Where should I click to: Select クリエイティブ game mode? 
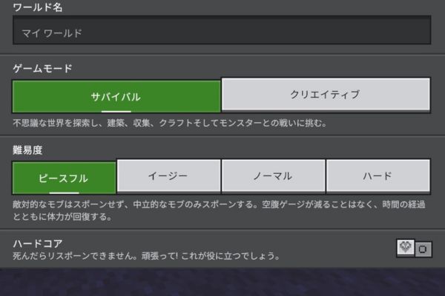click(x=326, y=94)
